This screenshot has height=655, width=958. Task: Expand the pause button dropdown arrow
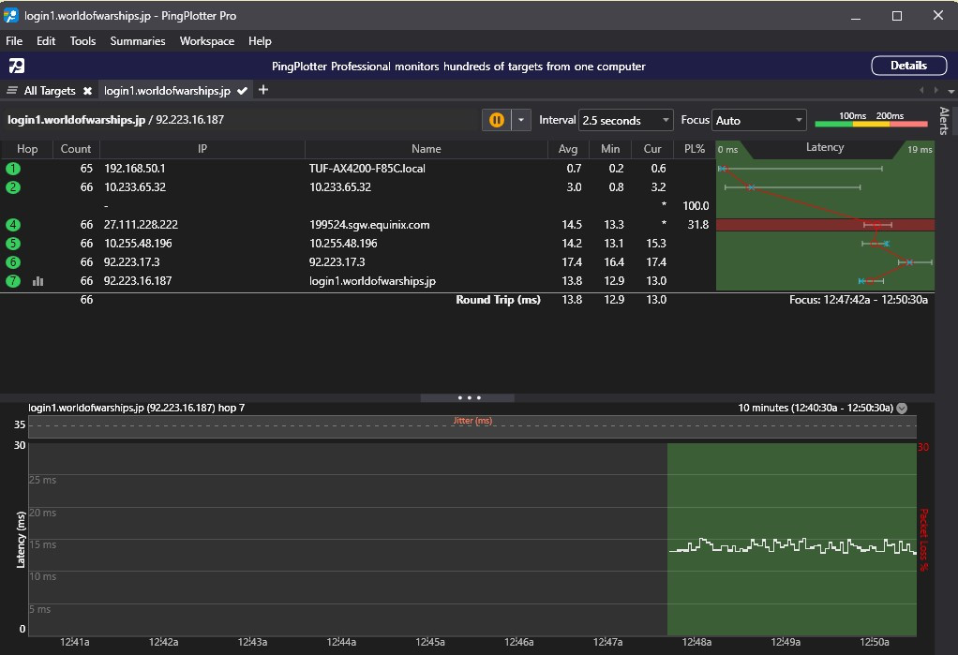tap(521, 120)
